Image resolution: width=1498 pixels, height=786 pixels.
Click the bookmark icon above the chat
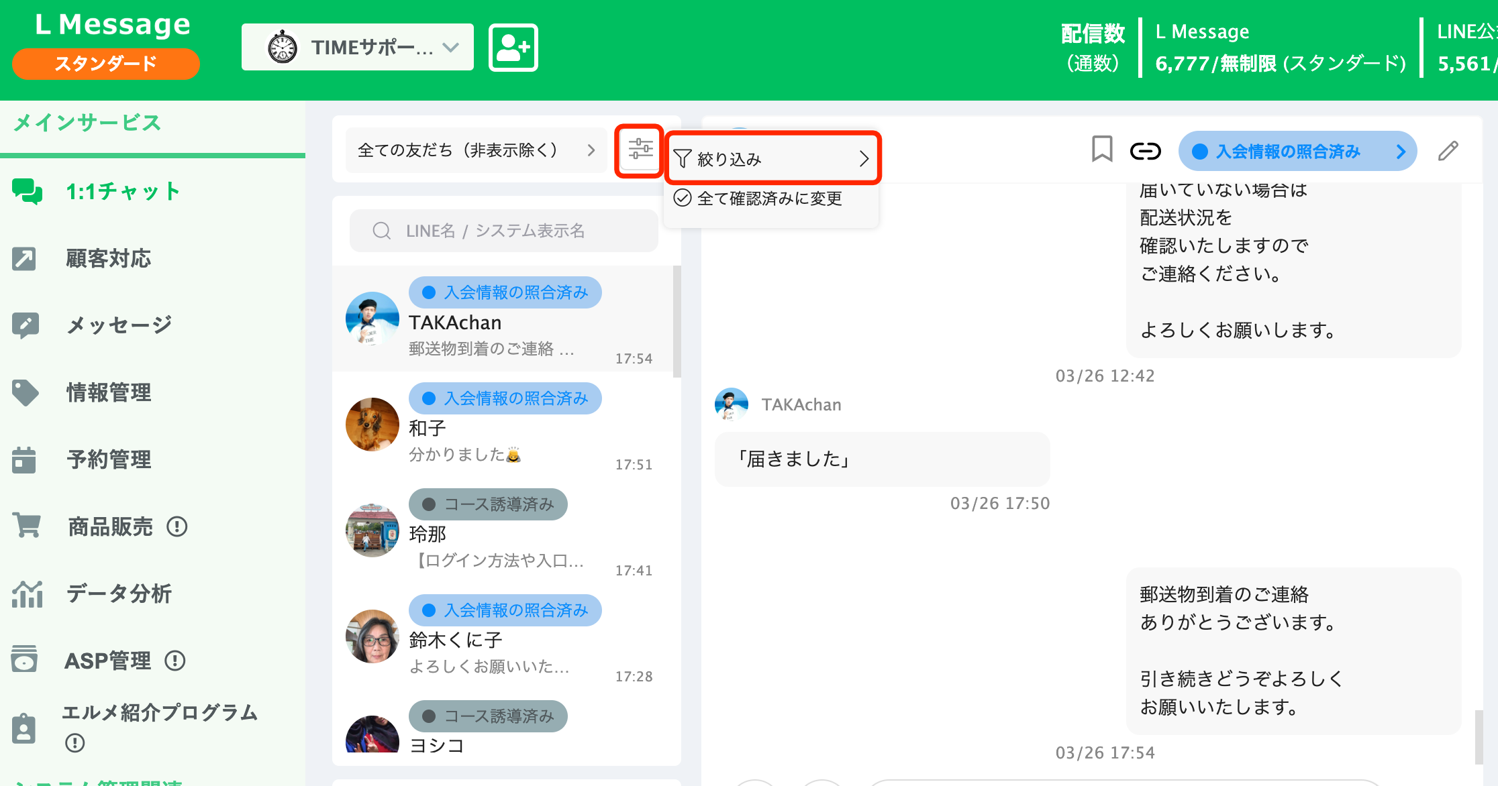1101,151
